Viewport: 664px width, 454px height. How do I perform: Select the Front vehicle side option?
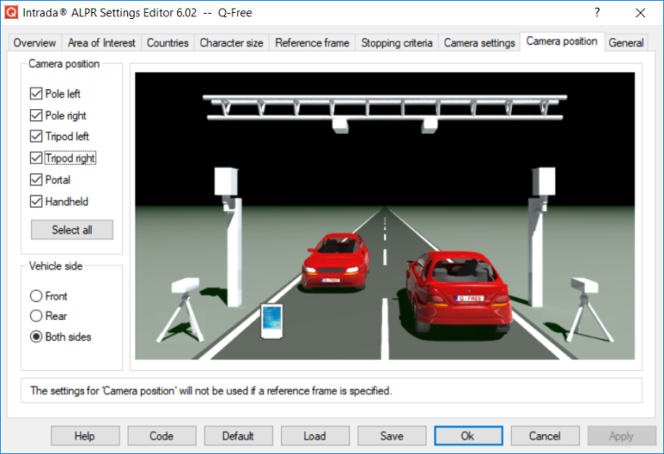36,296
